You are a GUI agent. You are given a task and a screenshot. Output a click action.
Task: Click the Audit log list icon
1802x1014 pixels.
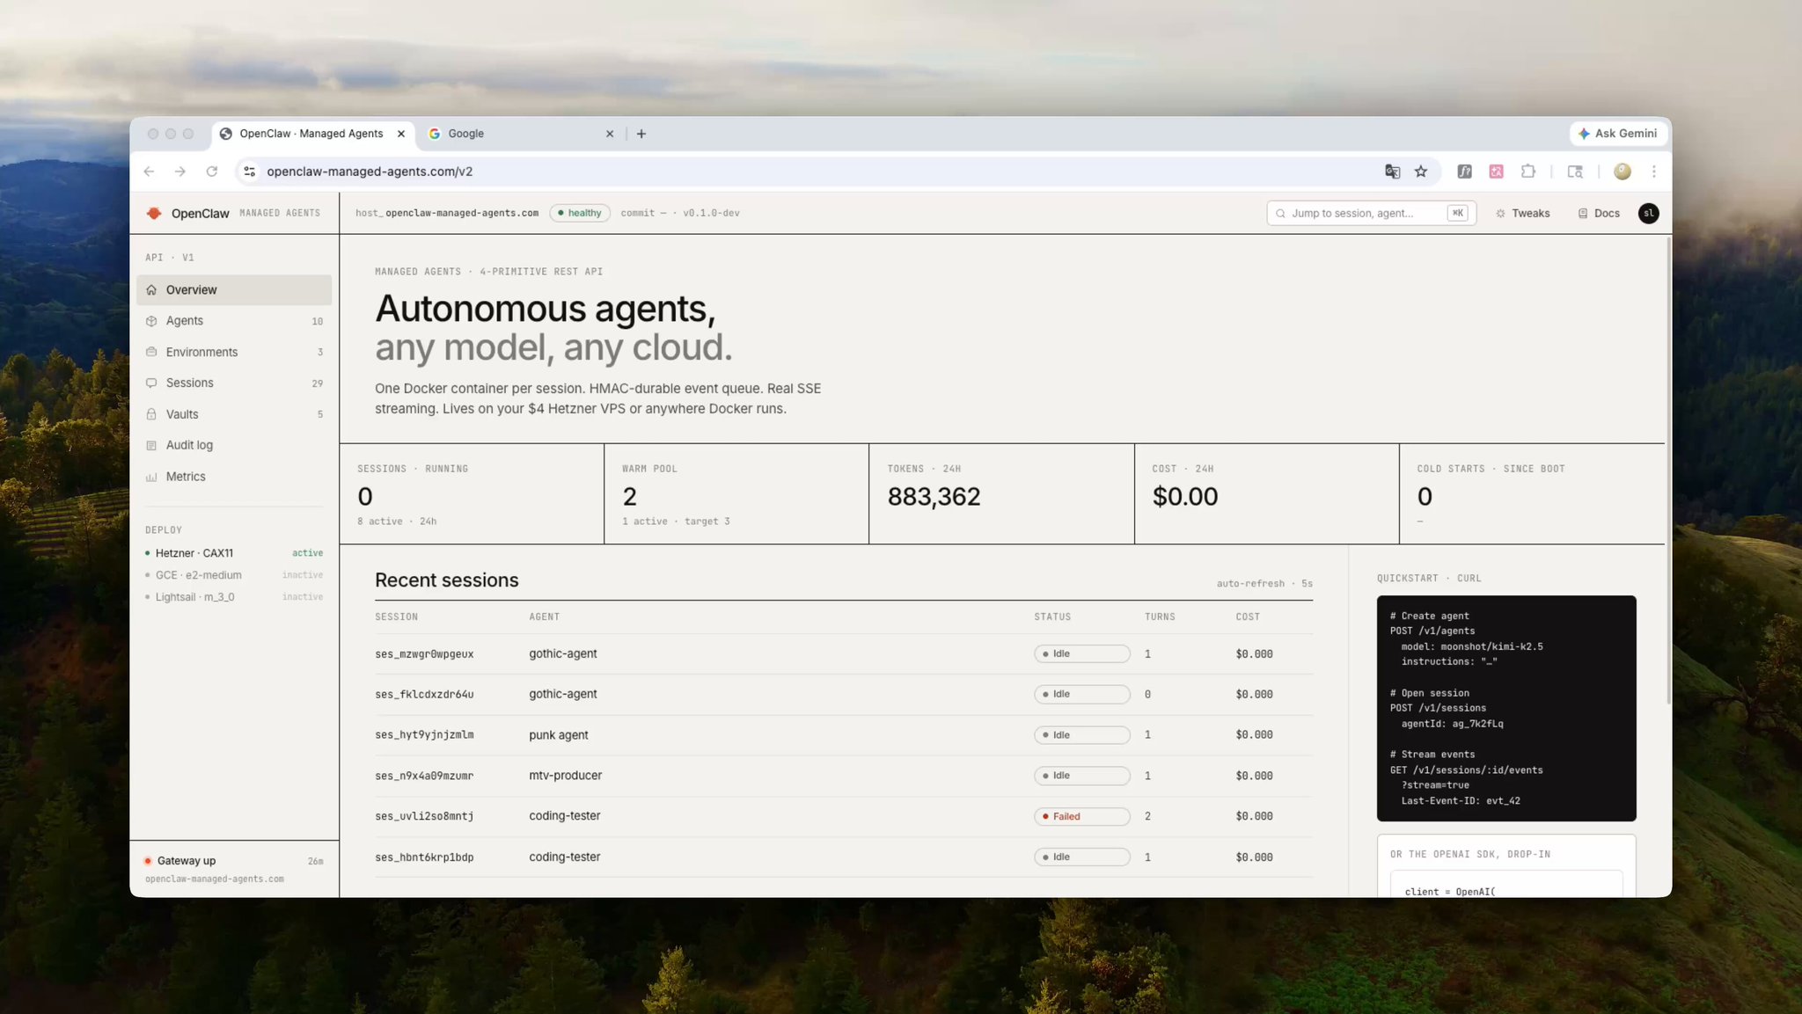tap(151, 445)
